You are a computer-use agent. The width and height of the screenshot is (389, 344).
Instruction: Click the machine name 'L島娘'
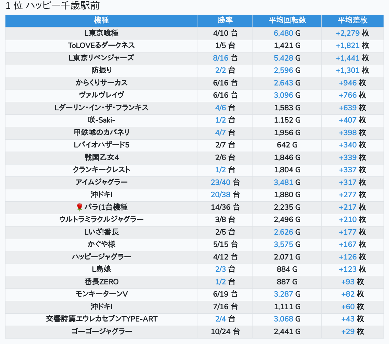pyautogui.click(x=101, y=269)
